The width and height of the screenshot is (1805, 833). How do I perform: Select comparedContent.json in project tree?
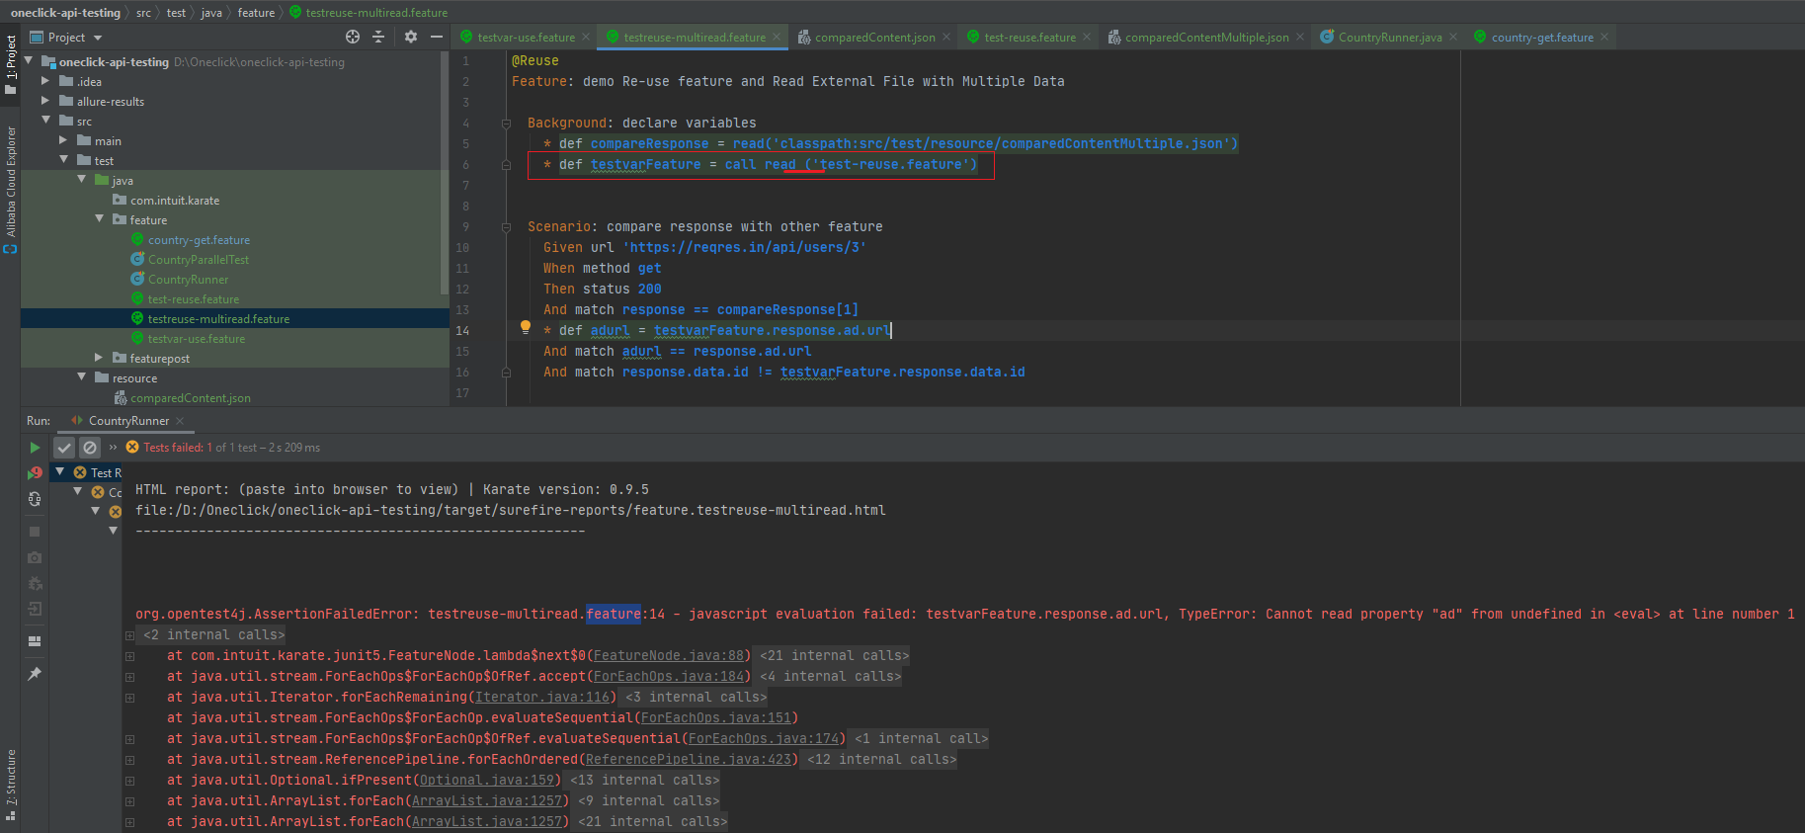(x=191, y=397)
